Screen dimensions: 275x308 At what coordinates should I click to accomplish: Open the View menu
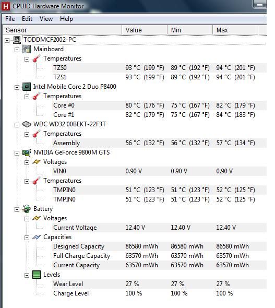click(46, 19)
